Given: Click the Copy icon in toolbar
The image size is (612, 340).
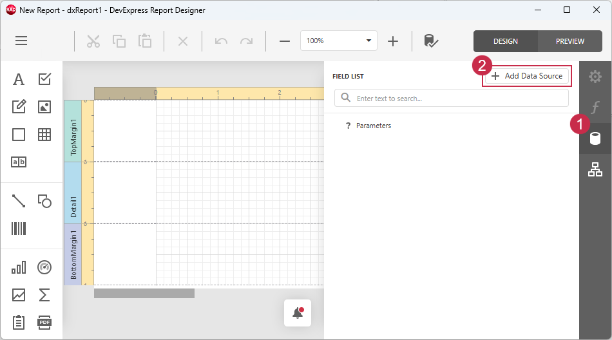Looking at the screenshot, I should (119, 41).
